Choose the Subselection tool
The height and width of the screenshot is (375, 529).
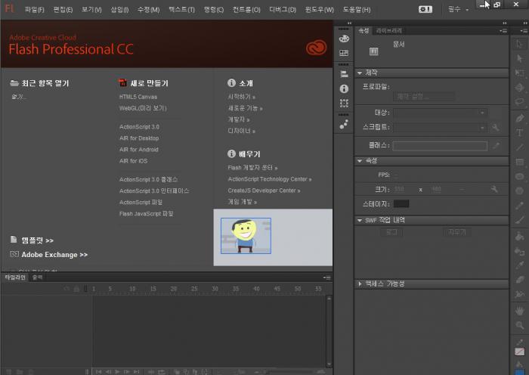tap(519, 58)
